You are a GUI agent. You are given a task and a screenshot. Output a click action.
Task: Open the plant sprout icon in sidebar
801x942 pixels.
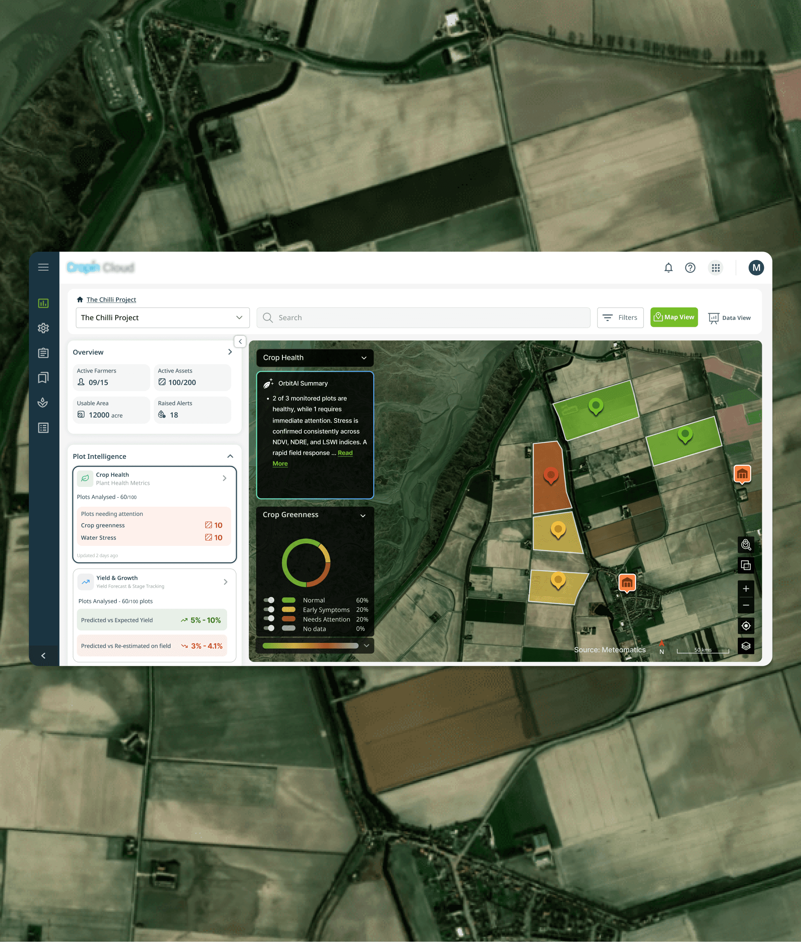pyautogui.click(x=43, y=402)
